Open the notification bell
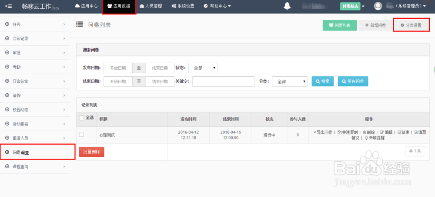Viewport: 435px width, 197px height. pyautogui.click(x=287, y=6)
